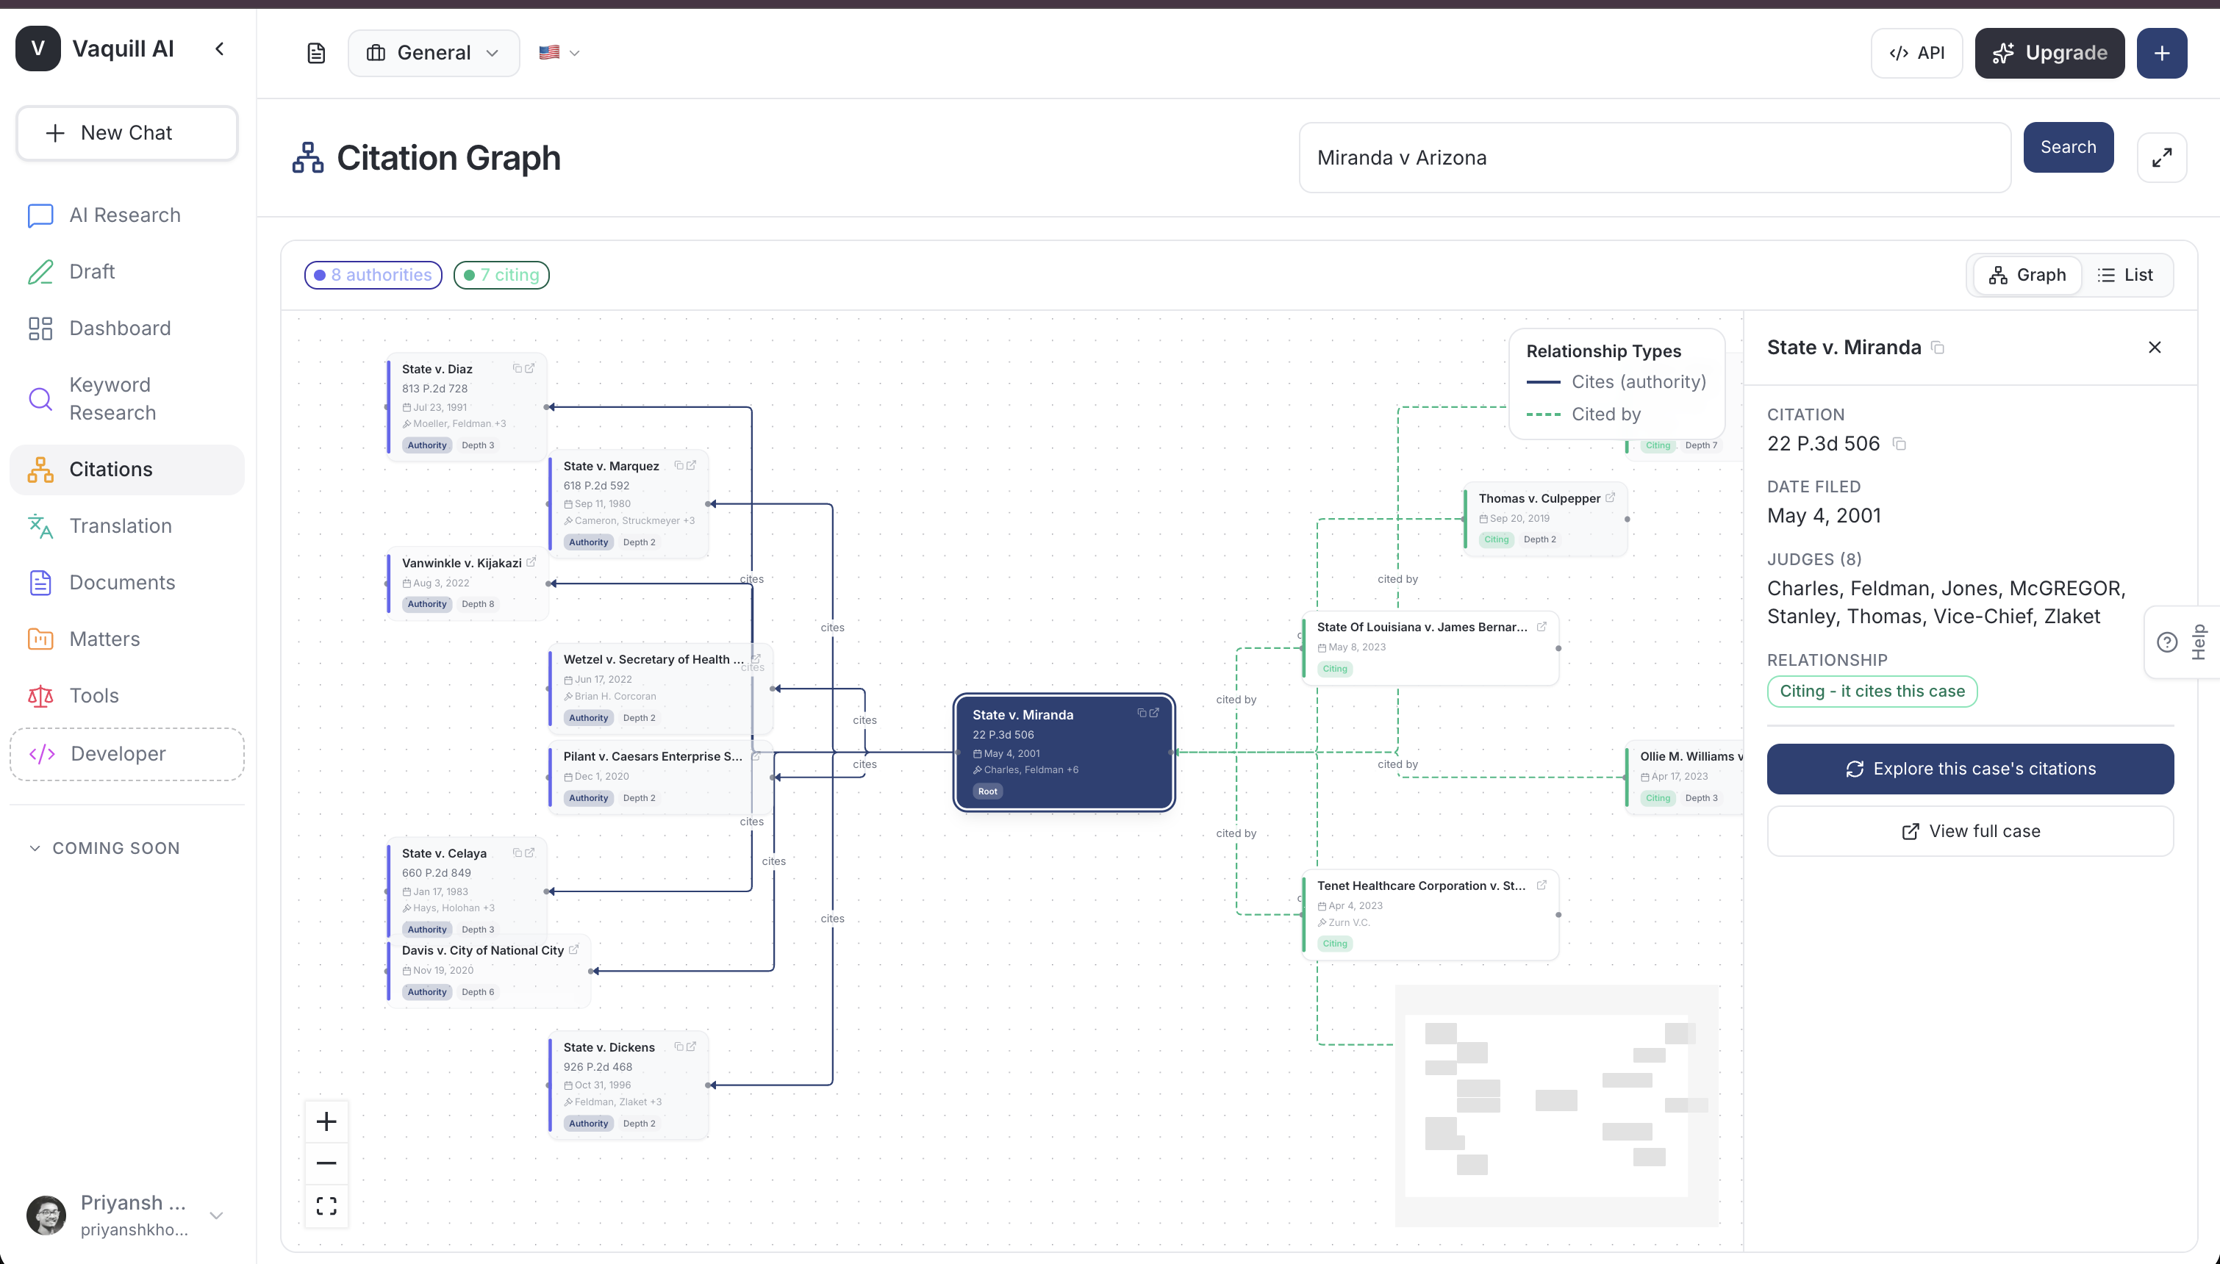
Task: Expand citation graph to fullscreen
Action: [2161, 157]
